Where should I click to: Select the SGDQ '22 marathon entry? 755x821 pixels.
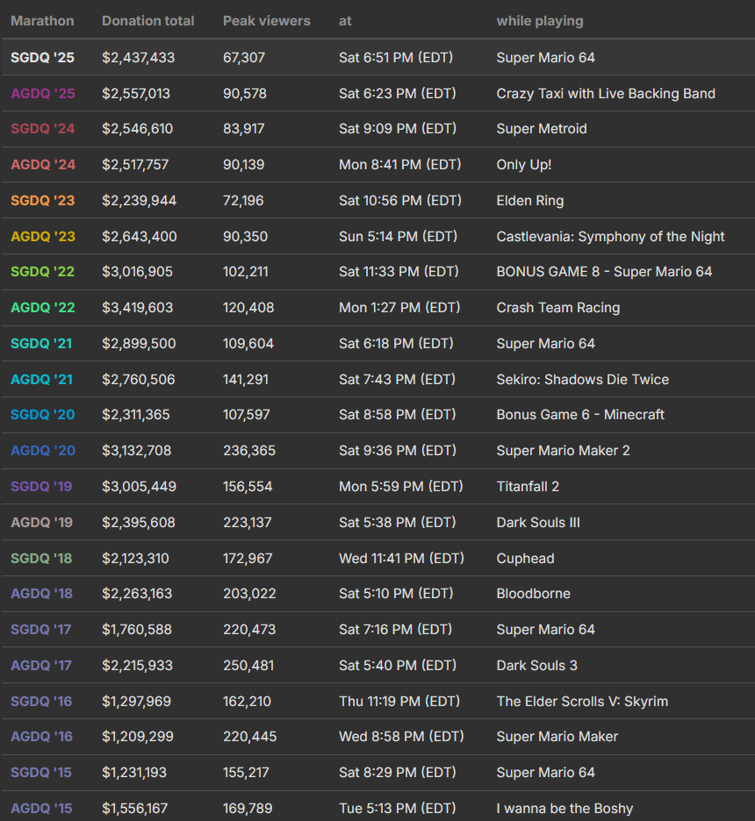[x=42, y=272]
